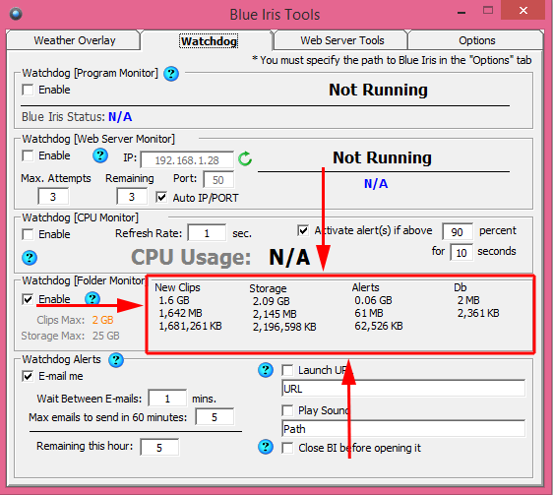Edit Wait Between E-mails field
This screenshot has height=495, width=553.
167,399
